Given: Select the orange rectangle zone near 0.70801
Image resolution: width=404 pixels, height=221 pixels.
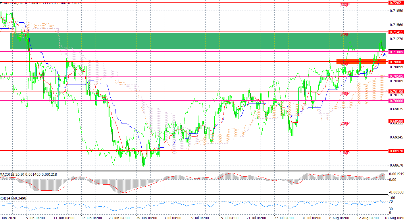Looking at the screenshot, I should tap(361, 61).
